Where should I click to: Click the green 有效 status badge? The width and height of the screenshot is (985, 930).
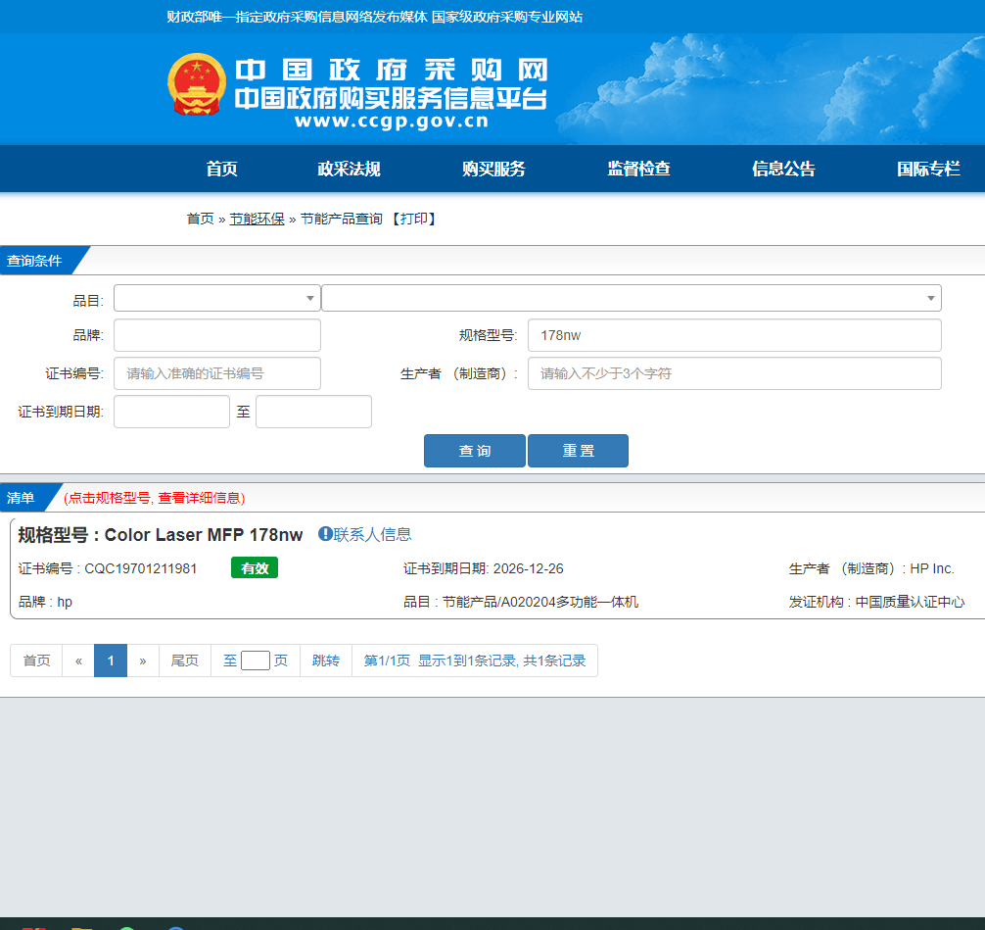pos(255,568)
